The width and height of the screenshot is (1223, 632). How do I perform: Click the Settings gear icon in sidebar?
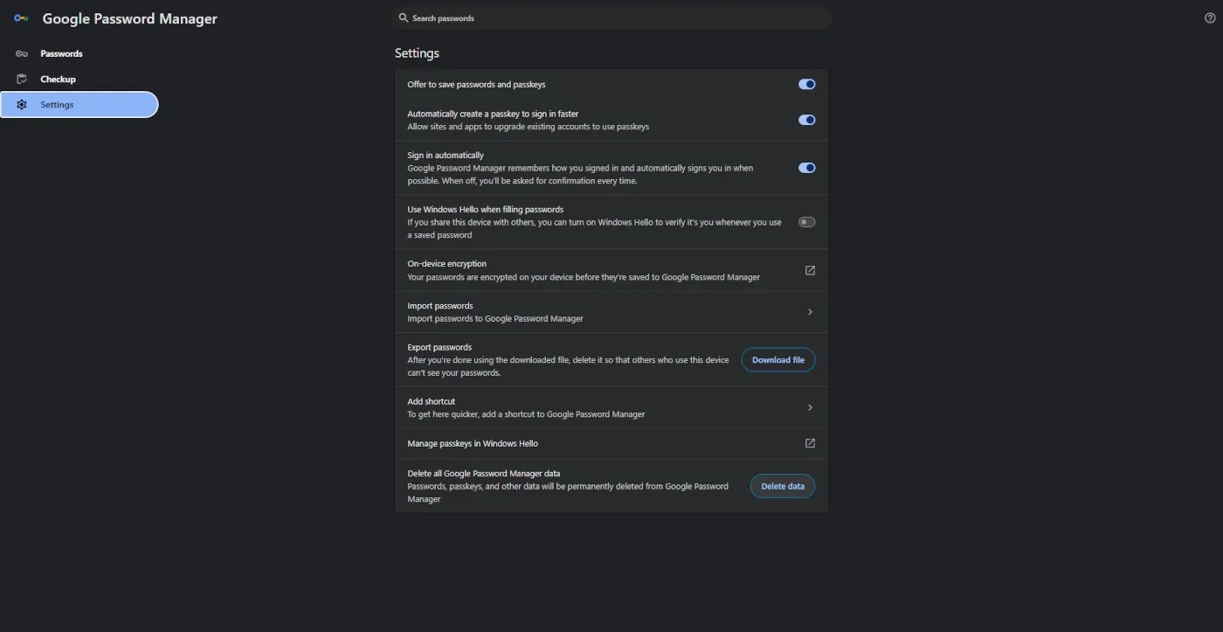tap(22, 105)
